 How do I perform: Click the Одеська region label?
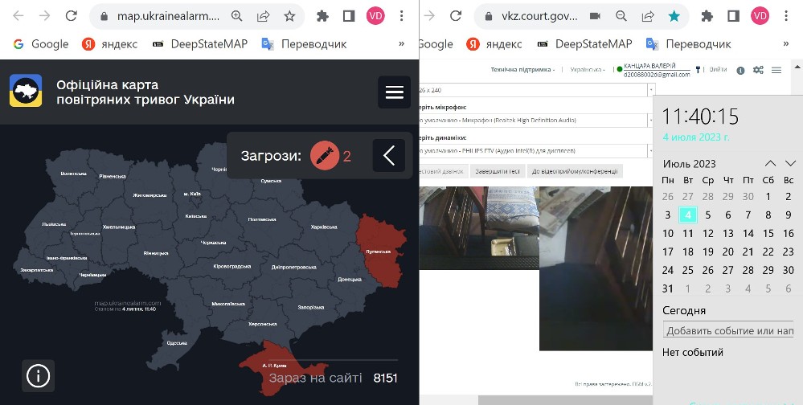(177, 343)
